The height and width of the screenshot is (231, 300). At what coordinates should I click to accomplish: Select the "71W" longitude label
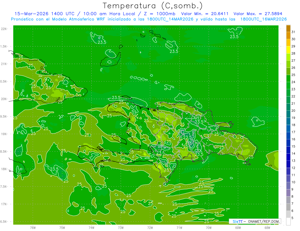click(x=179, y=228)
